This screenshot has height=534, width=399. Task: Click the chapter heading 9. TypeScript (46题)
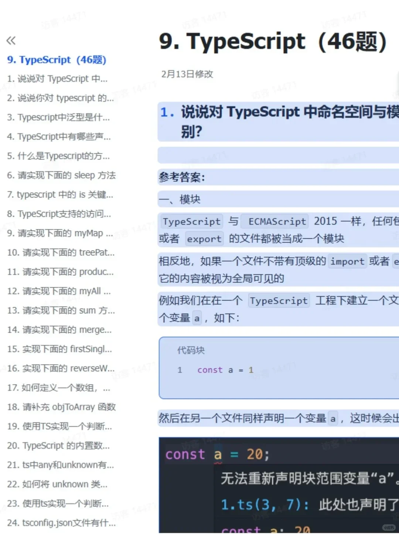pyautogui.click(x=57, y=60)
